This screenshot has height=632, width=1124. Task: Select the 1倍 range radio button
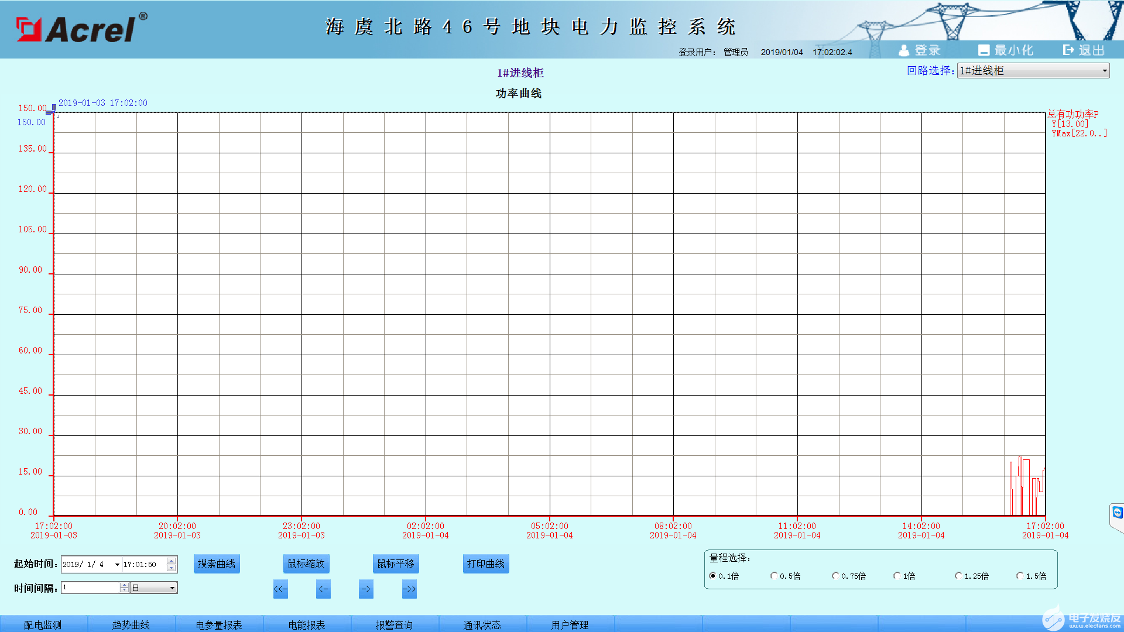click(x=897, y=576)
